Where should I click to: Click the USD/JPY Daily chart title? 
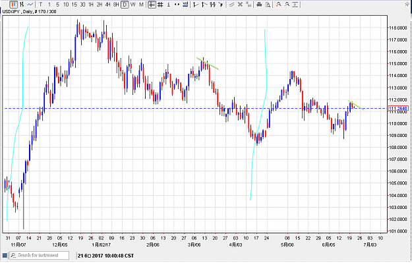29,12
